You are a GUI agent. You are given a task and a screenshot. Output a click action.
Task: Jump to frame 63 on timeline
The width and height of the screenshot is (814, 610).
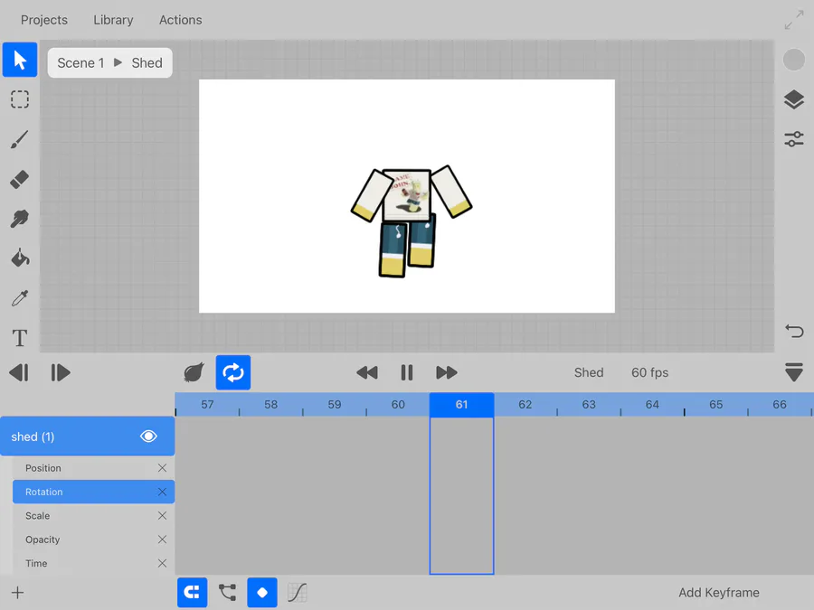tap(589, 405)
